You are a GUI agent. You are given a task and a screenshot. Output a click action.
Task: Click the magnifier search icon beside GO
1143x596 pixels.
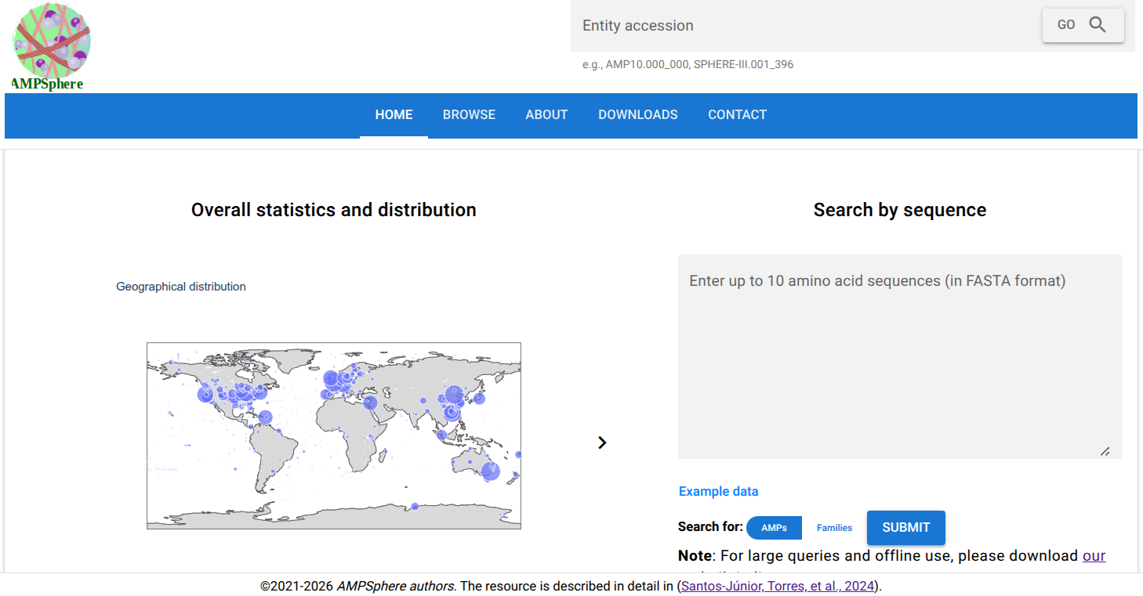click(1098, 24)
